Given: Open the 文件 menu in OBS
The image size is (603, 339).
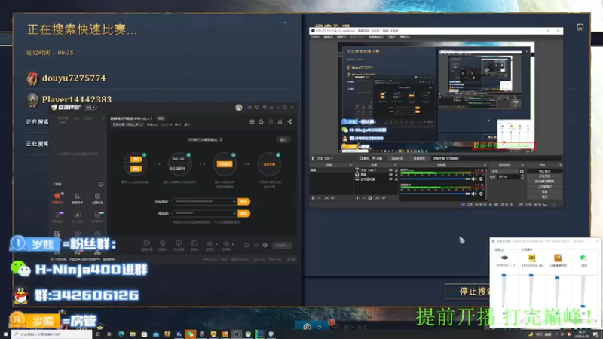Looking at the screenshot, I should (316, 37).
